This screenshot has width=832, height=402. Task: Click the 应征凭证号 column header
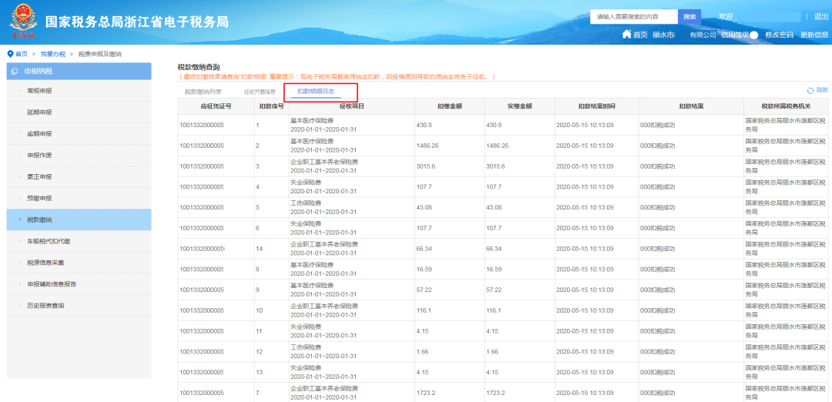tap(216, 106)
